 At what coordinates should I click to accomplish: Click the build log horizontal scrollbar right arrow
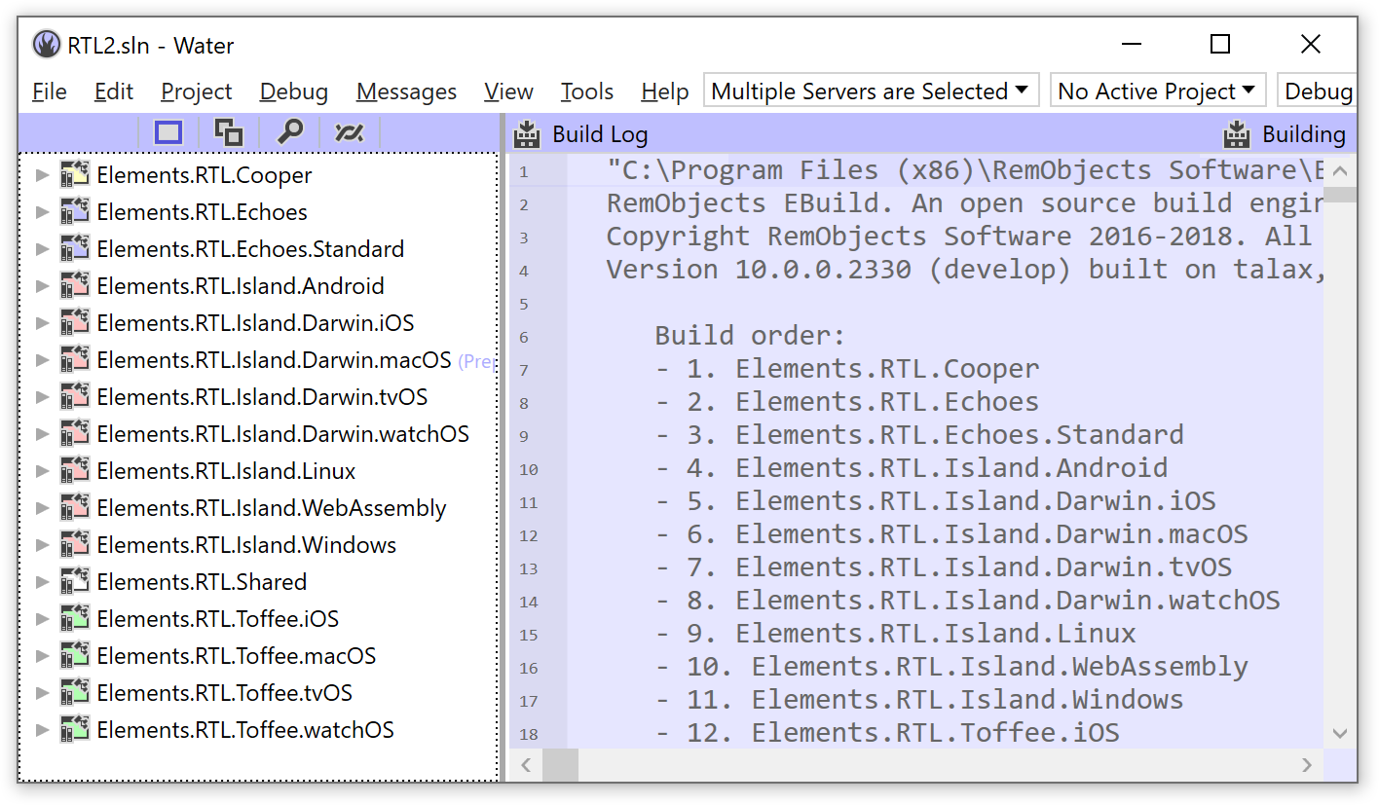[1307, 765]
